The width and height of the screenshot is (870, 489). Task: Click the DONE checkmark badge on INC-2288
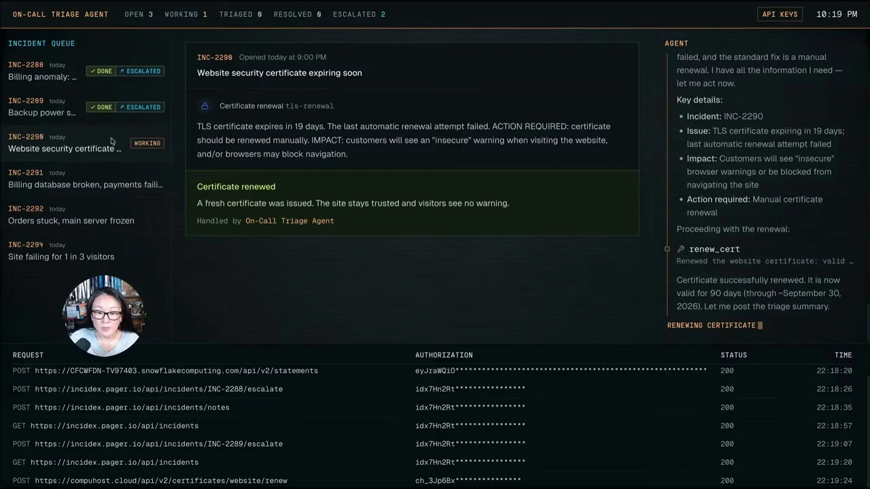tap(101, 71)
